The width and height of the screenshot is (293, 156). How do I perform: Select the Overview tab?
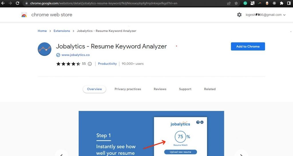click(x=94, y=89)
